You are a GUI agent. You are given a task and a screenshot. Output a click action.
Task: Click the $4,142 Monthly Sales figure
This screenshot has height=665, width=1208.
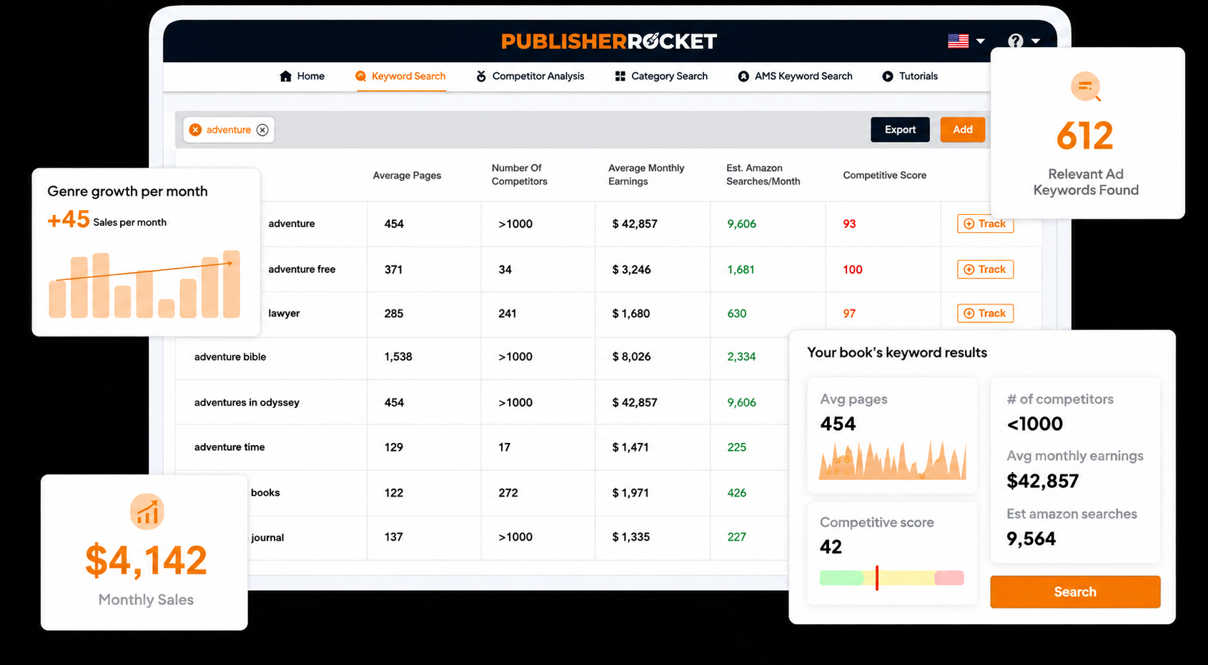pos(146,561)
